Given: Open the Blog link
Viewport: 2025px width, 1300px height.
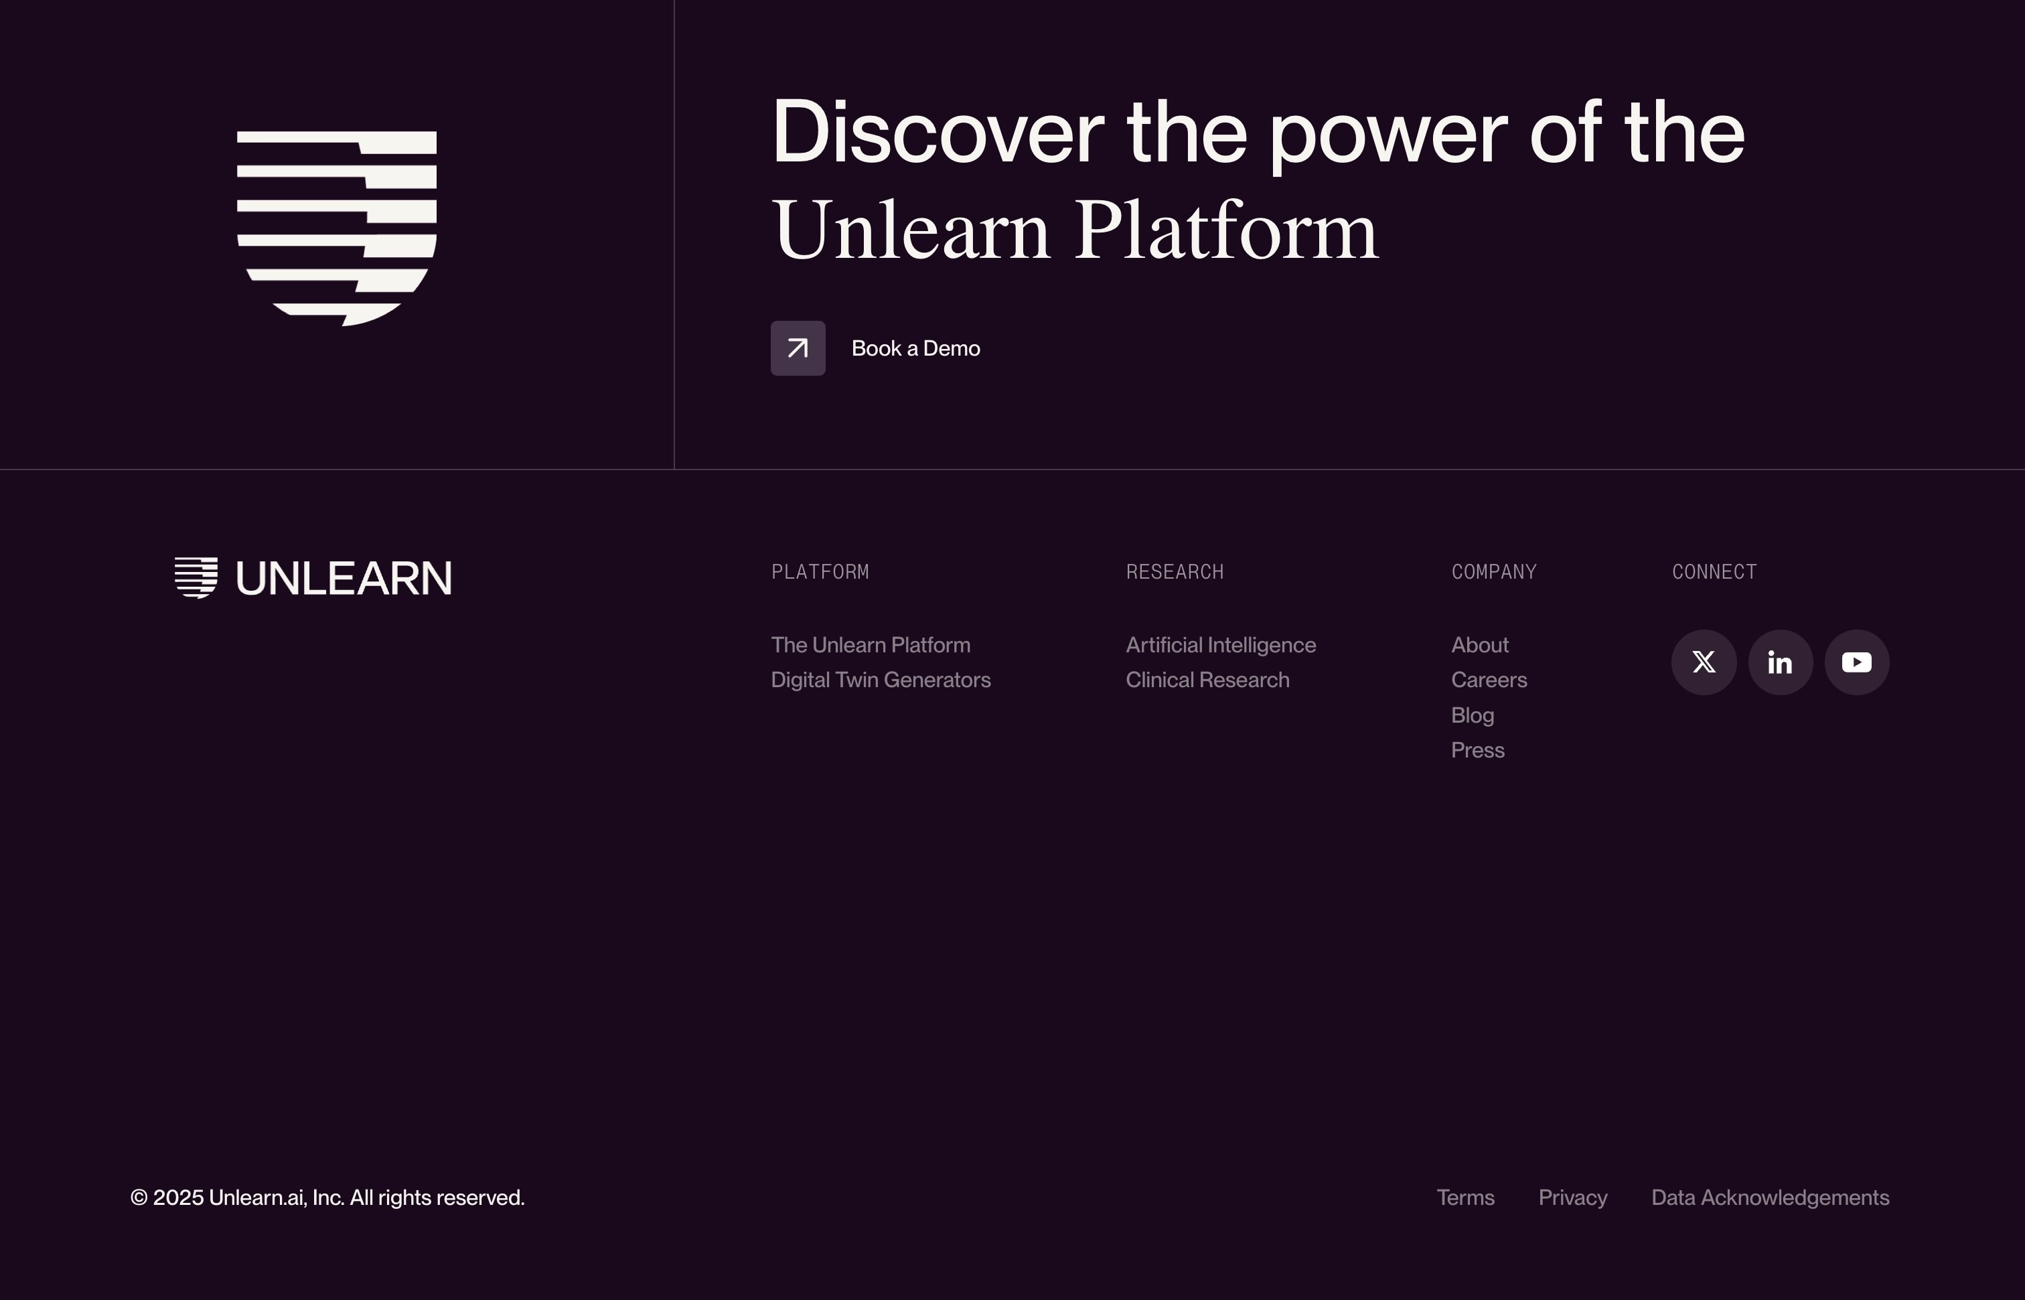Looking at the screenshot, I should click(x=1471, y=715).
